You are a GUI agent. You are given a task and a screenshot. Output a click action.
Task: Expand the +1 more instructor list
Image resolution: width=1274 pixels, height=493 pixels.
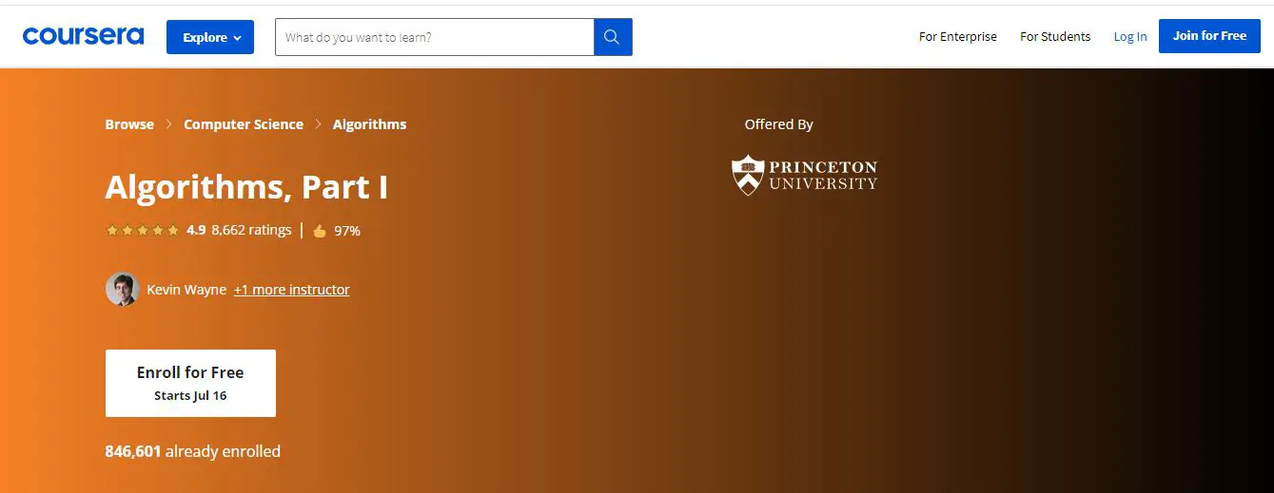pos(291,290)
